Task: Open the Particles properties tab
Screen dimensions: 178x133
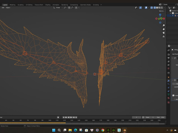Action: pyautogui.click(x=168, y=84)
